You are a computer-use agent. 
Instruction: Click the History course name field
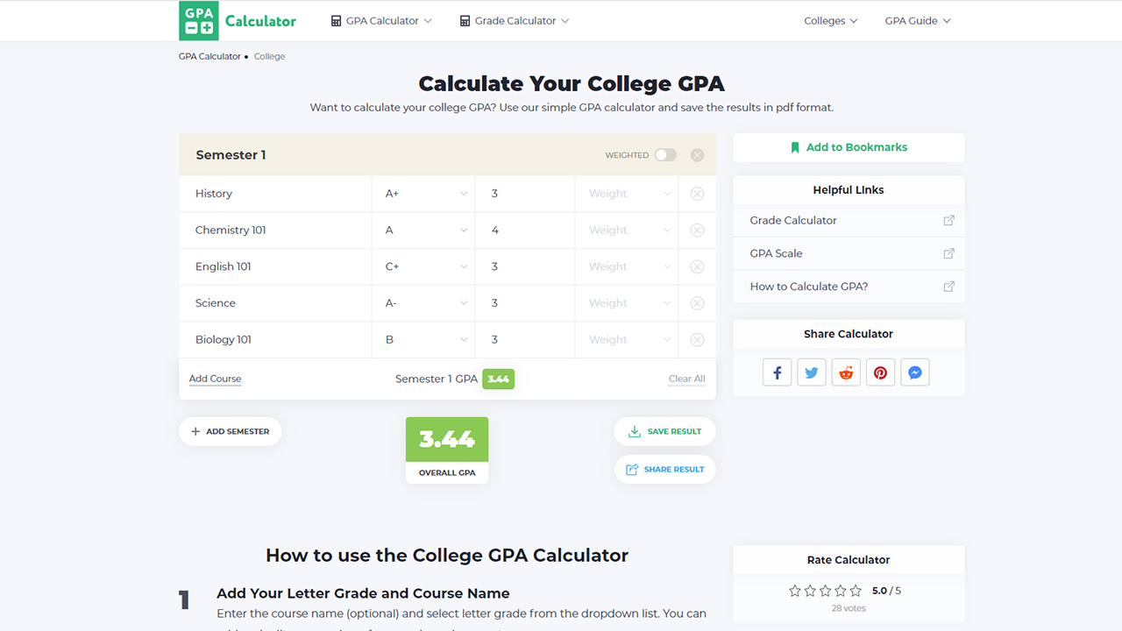(275, 194)
